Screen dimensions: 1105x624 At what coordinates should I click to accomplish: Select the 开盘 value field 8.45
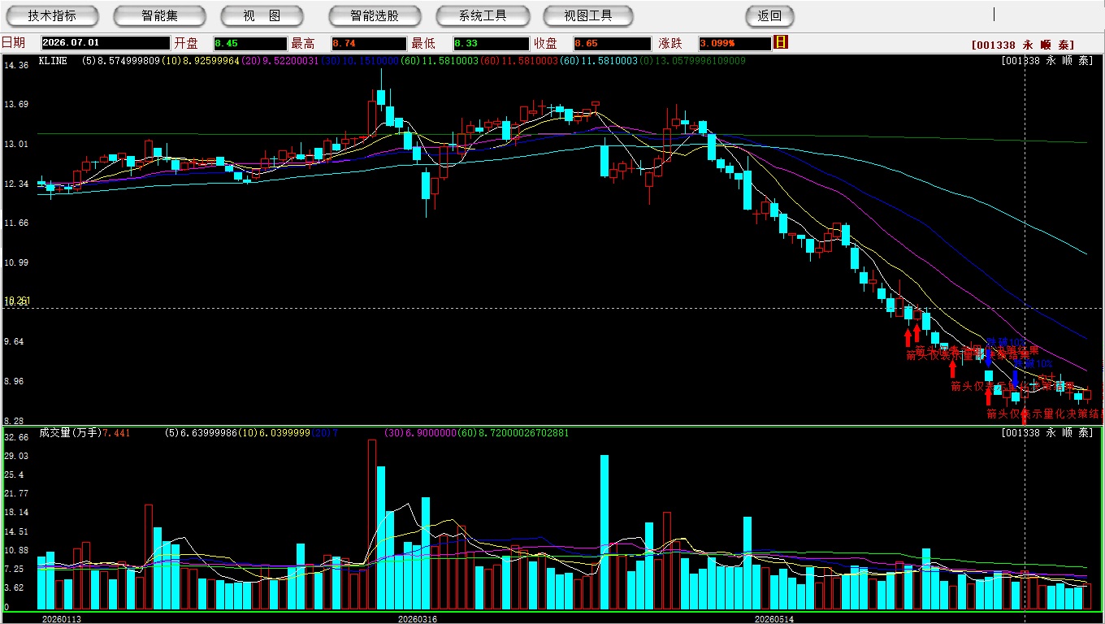(x=250, y=43)
